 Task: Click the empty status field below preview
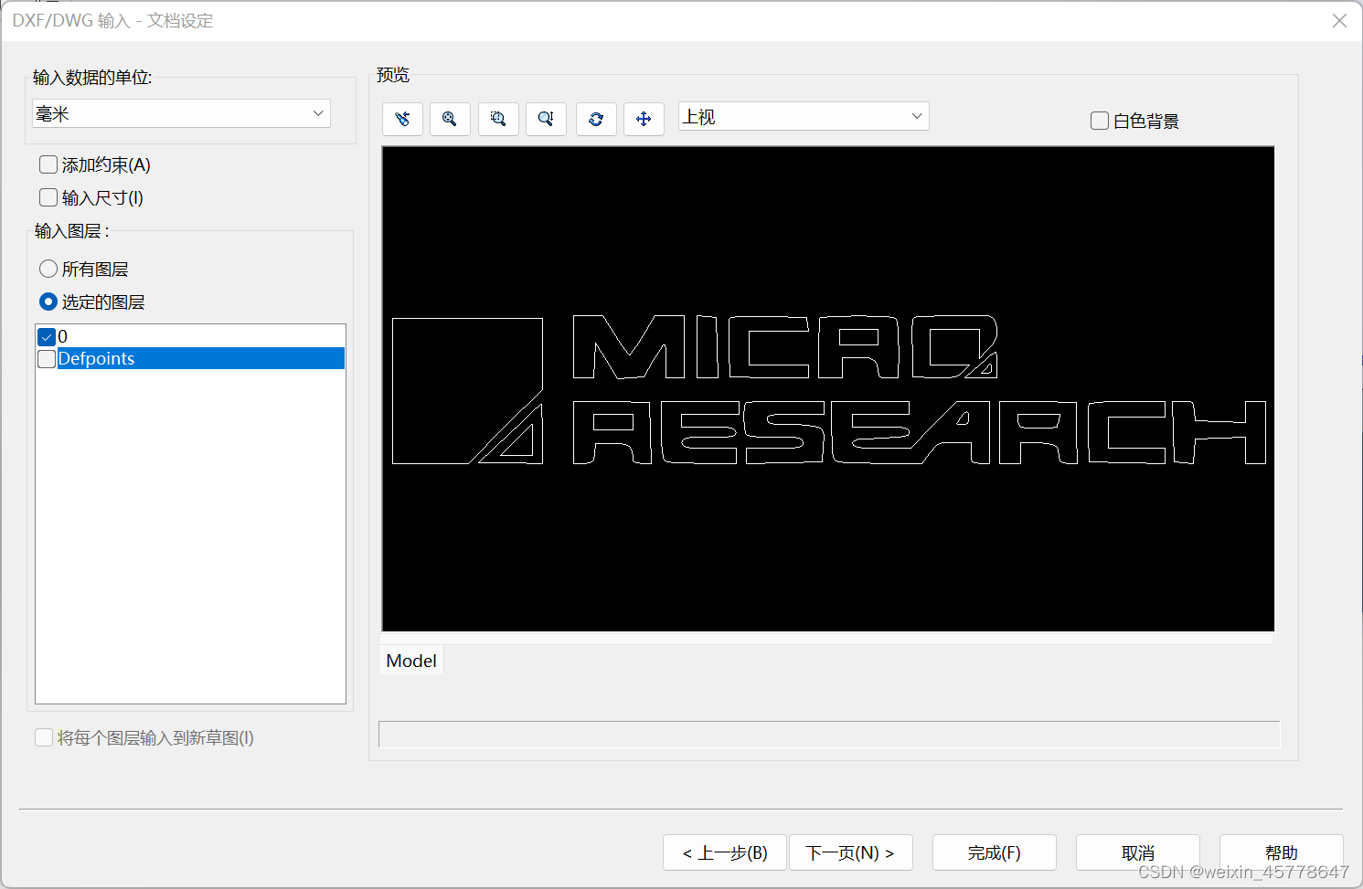829,735
